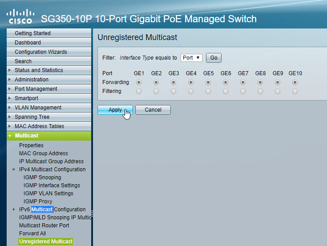Set port GE6 to Filtering
Screen dimensions: 327x246
(226, 91)
